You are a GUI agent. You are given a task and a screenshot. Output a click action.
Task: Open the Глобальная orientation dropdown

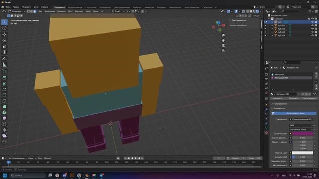tap(118, 11)
